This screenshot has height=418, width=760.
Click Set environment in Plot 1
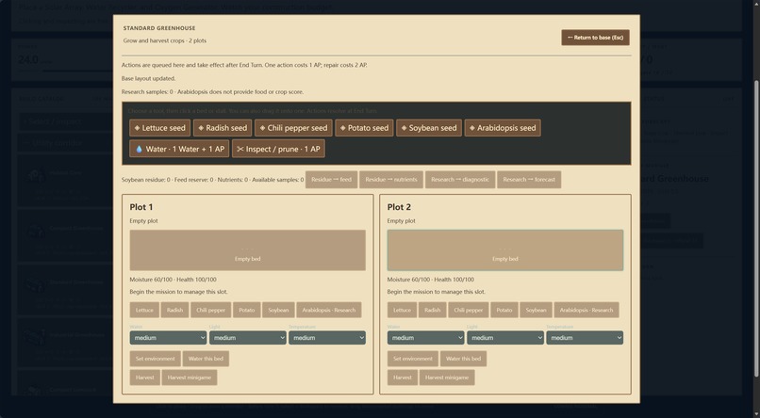tap(155, 359)
